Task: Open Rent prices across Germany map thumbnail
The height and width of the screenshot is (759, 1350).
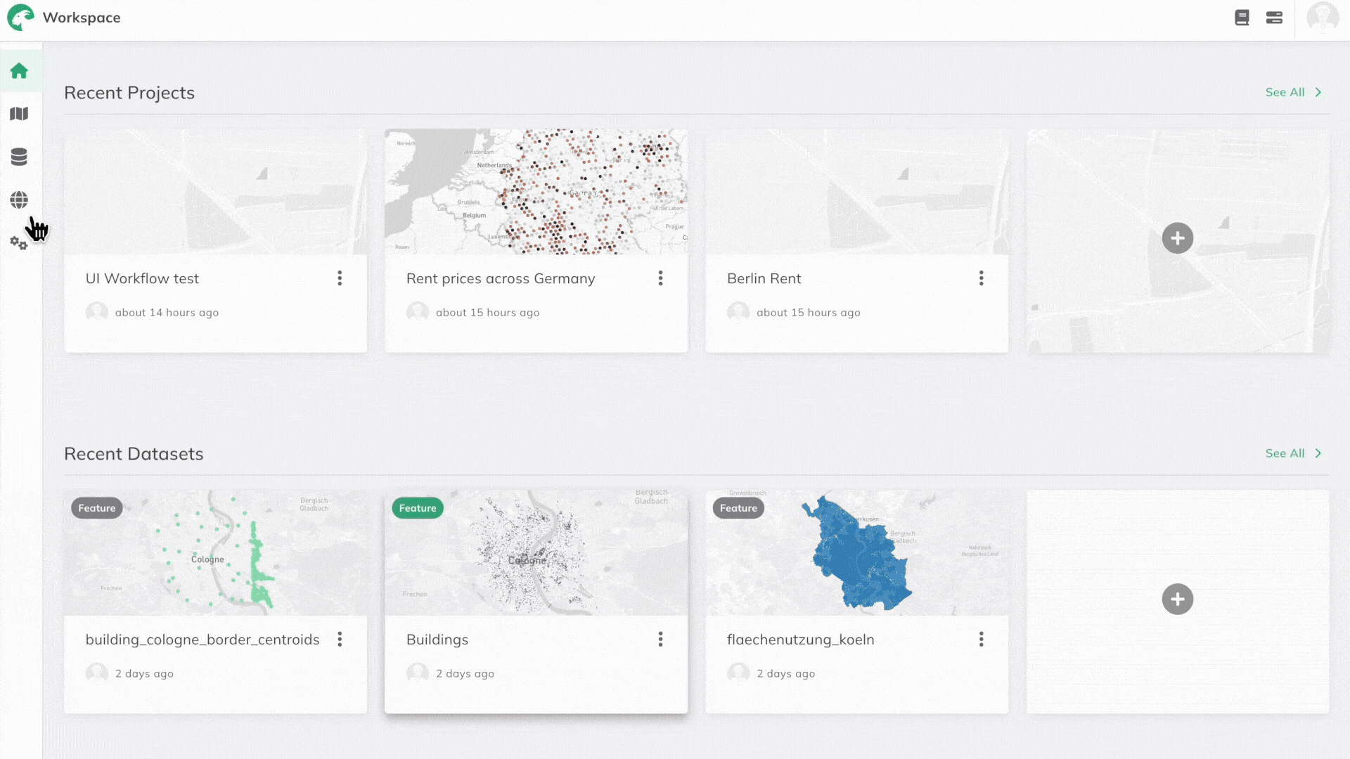Action: 536,191
